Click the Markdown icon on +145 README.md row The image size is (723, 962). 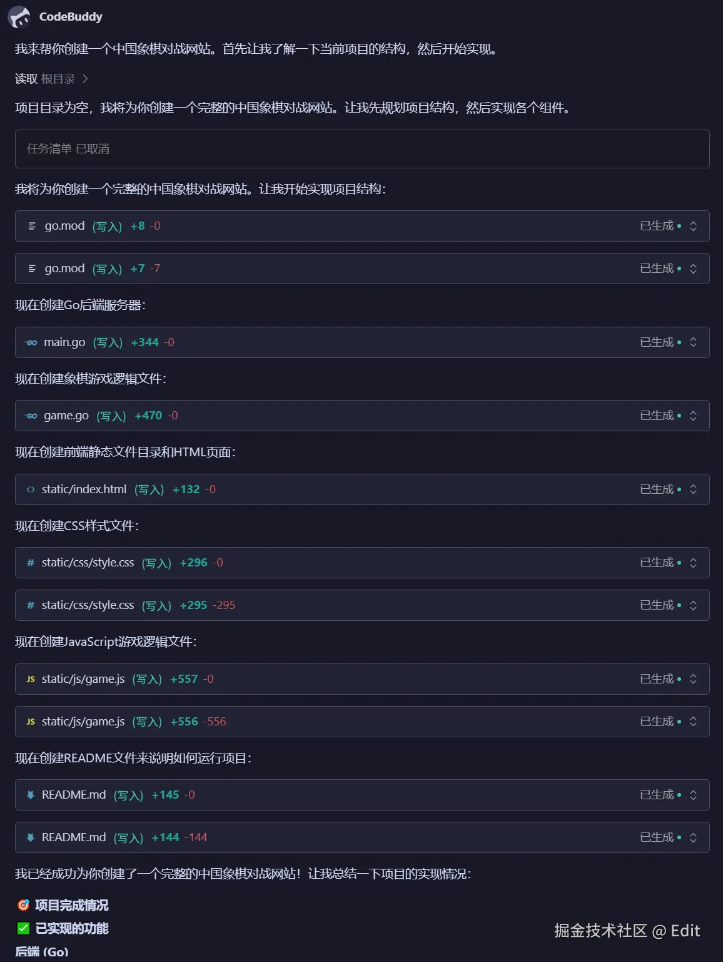pos(31,795)
